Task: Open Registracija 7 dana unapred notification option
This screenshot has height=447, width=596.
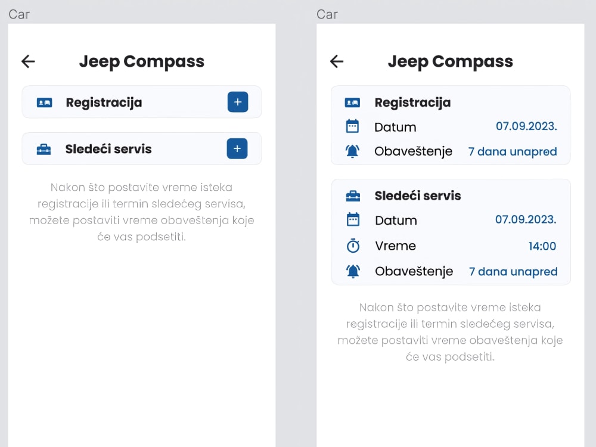Action: pyautogui.click(x=513, y=151)
